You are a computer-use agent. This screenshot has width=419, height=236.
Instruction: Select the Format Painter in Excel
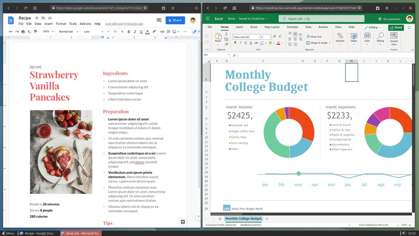226,44
